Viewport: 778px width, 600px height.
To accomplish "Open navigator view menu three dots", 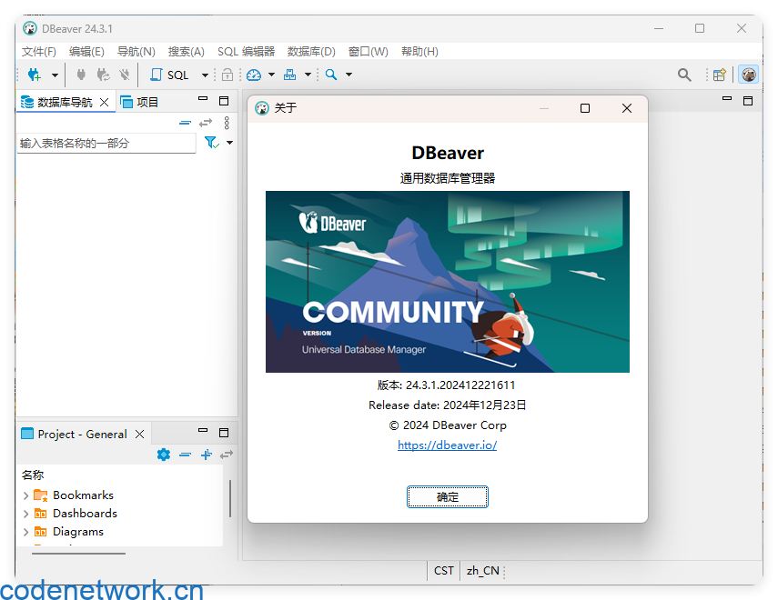I will (x=227, y=123).
